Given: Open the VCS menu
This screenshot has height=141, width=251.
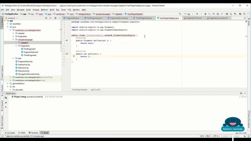Looking at the screenshot, I should [x=69, y=10].
